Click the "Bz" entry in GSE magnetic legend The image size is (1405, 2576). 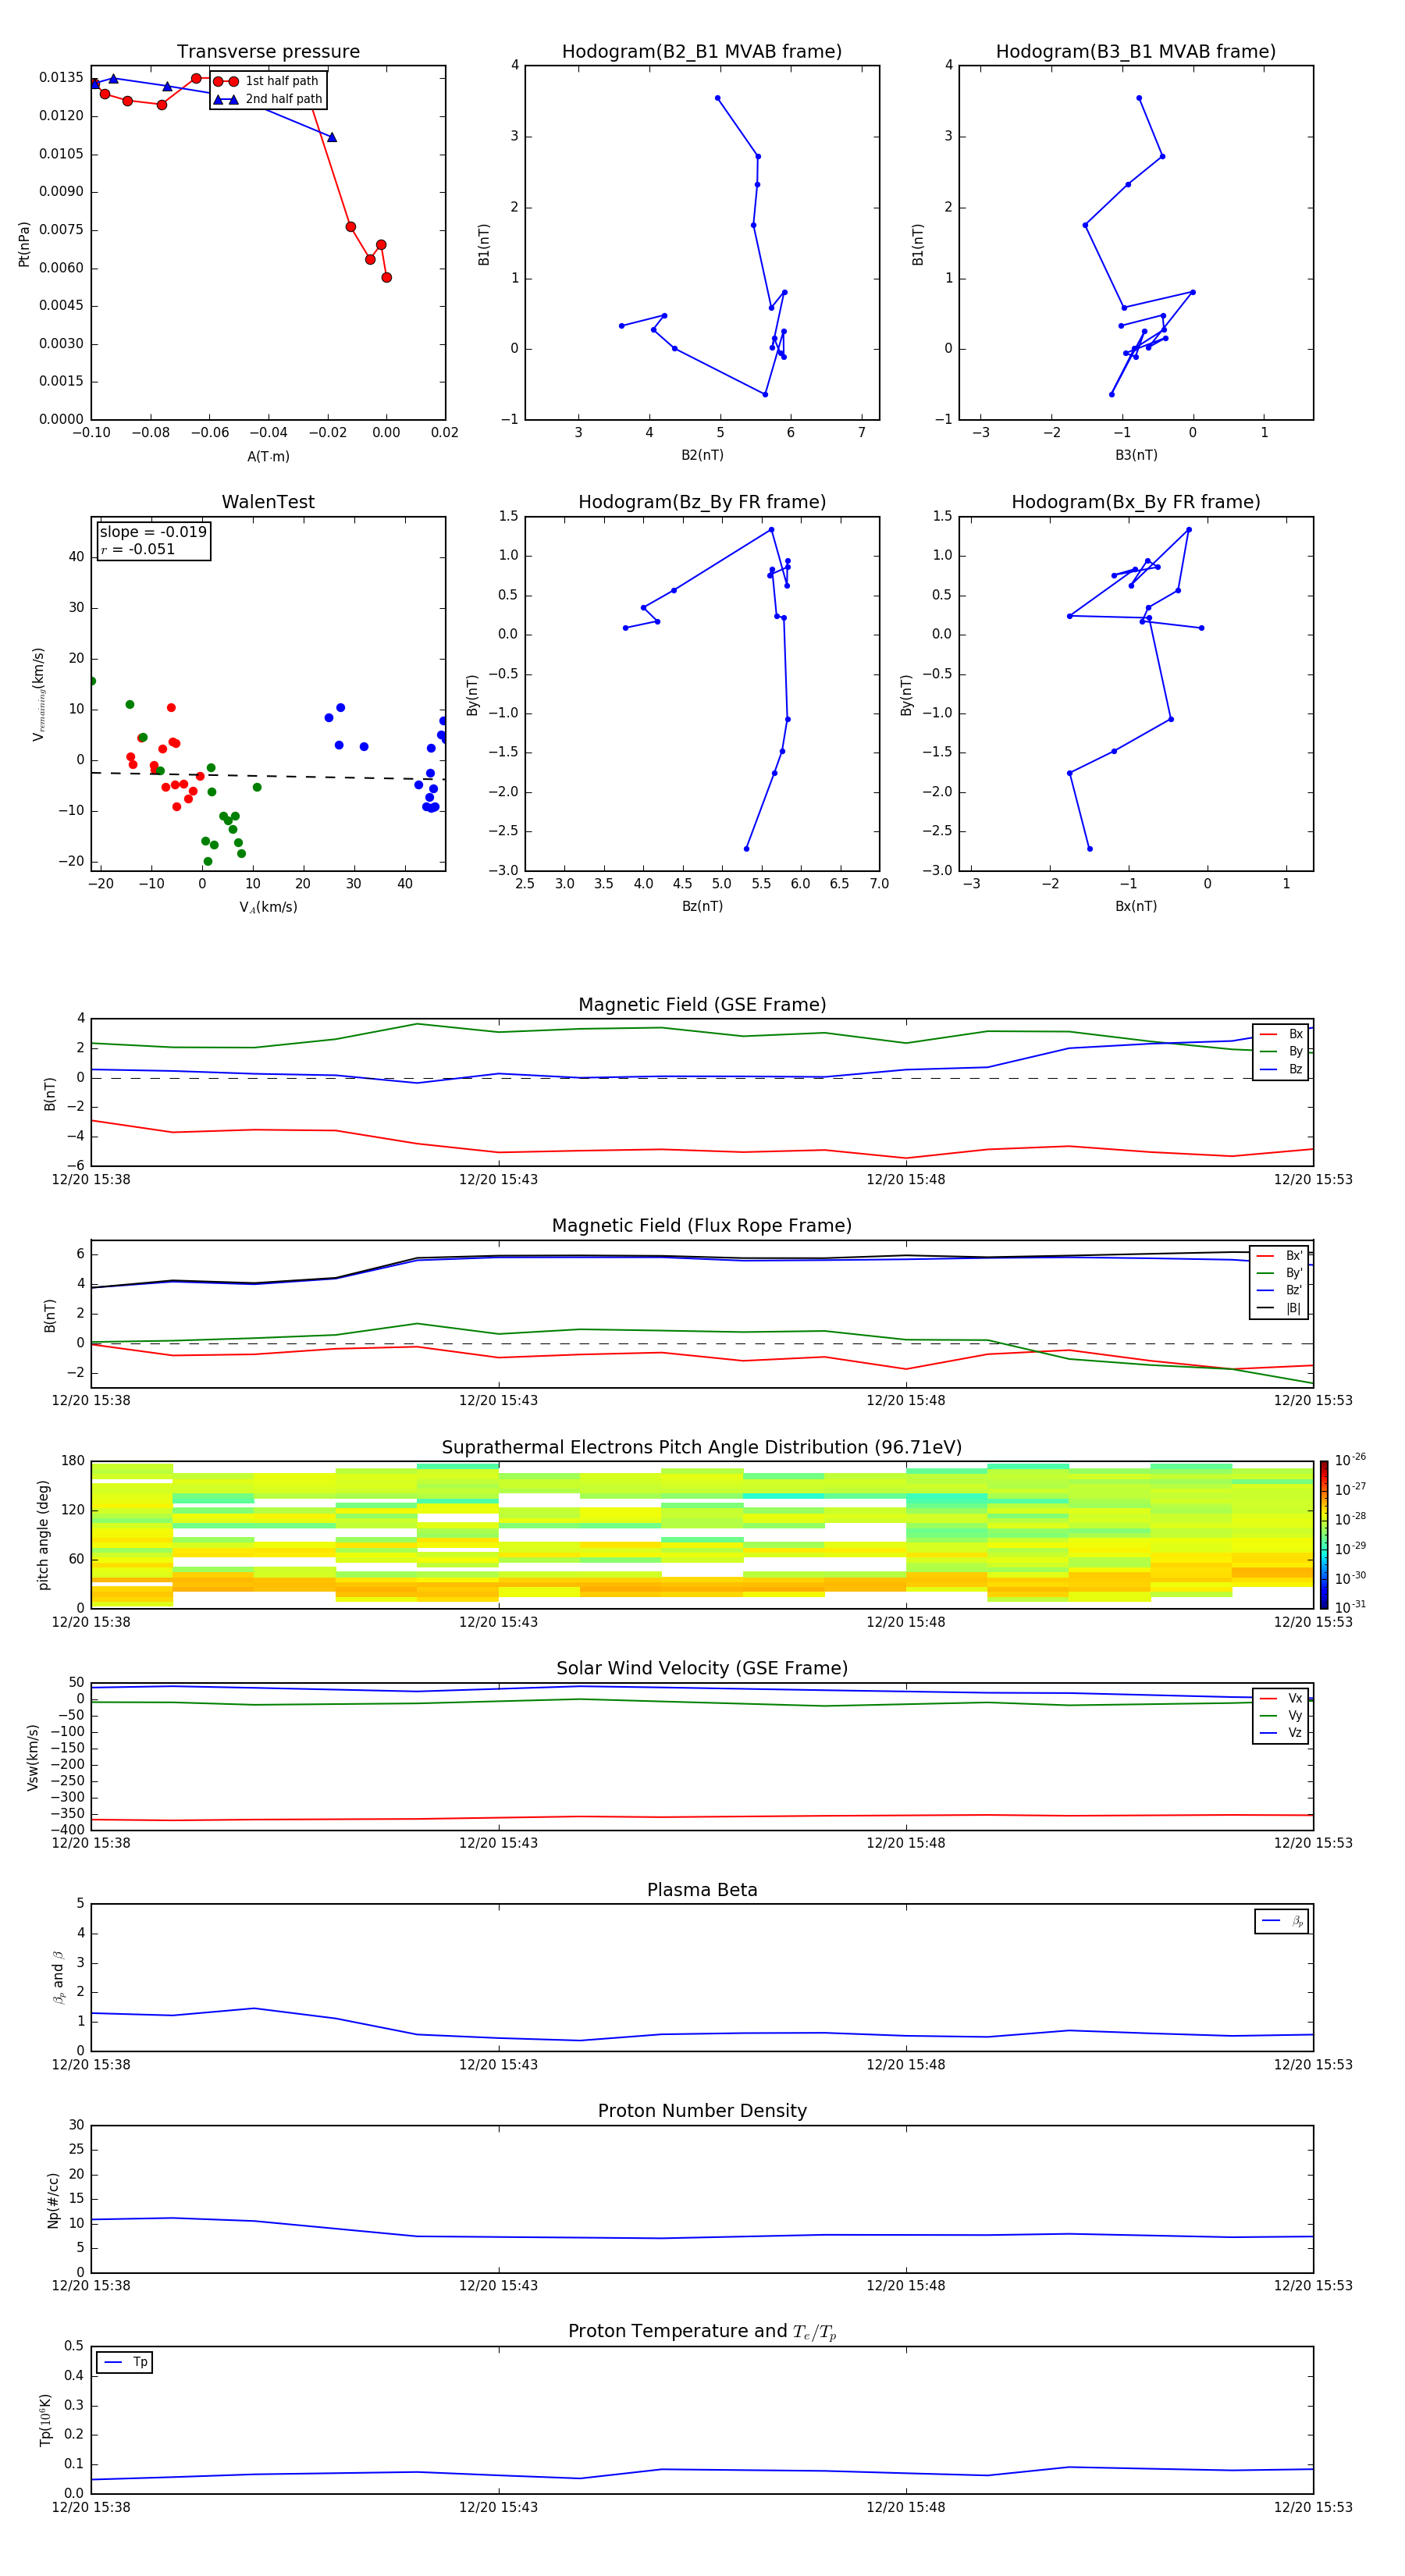1281,1070
